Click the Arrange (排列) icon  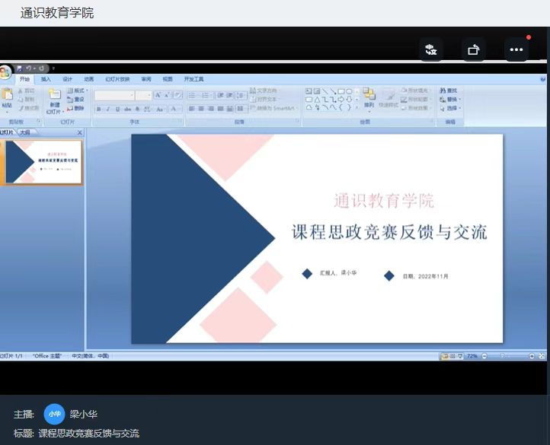(369, 94)
